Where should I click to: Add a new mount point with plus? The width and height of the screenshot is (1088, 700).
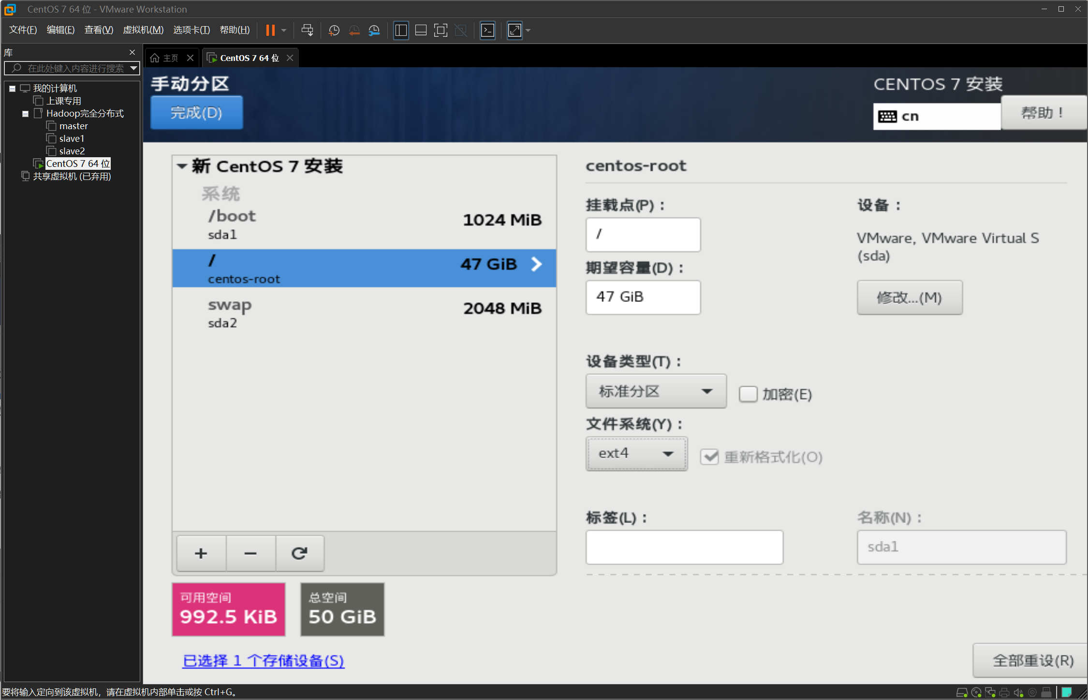201,553
